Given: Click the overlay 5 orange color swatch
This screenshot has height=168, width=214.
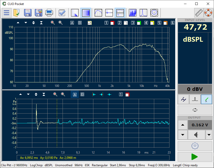Looking at the screenshot, I should pos(165,23).
